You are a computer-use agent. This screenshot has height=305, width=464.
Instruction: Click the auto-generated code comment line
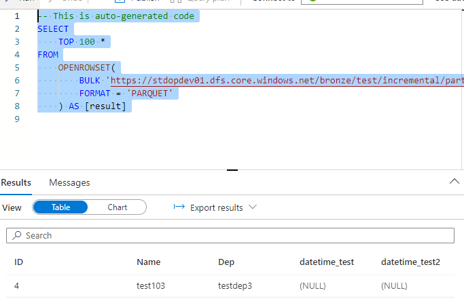116,16
